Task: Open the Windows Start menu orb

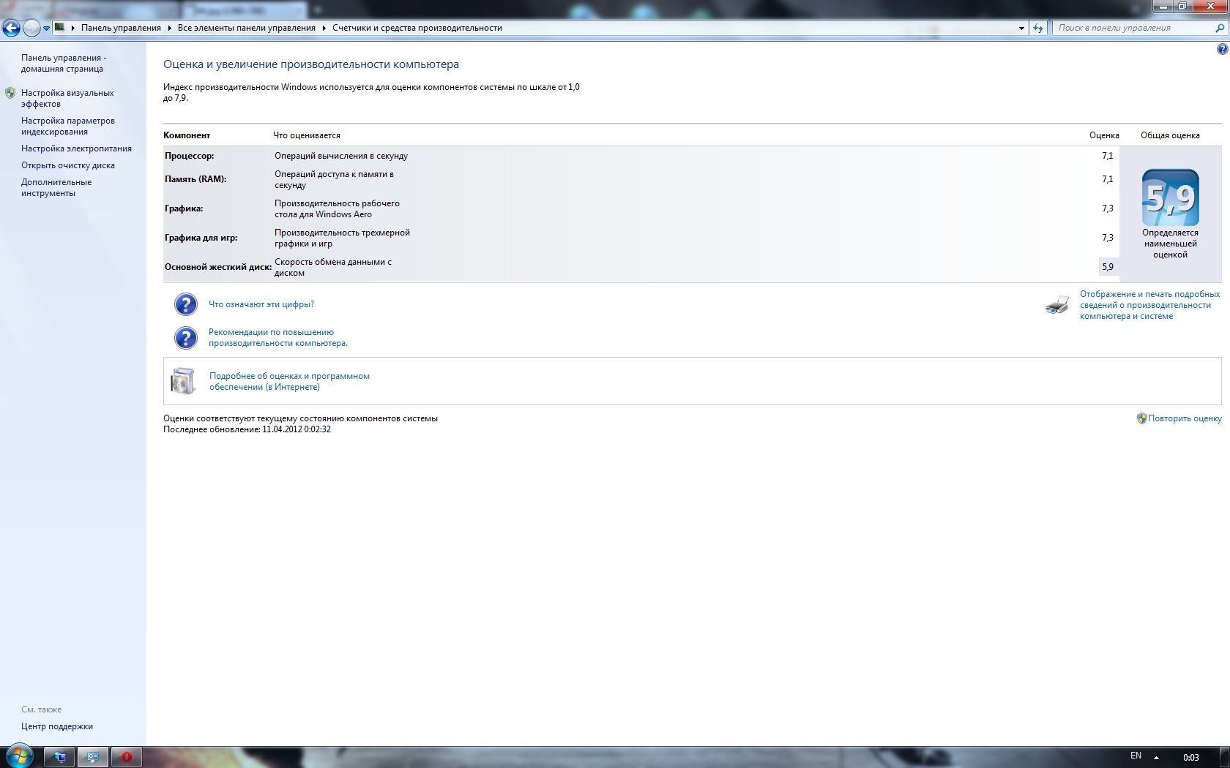Action: [x=20, y=756]
